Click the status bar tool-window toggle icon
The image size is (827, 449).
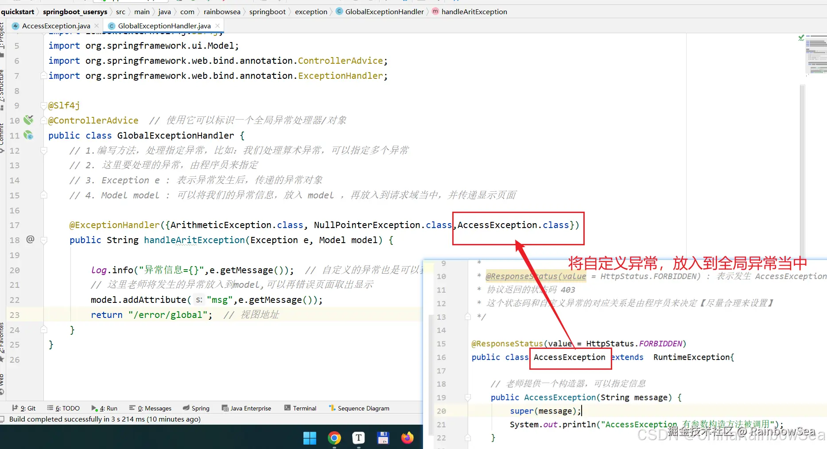coord(2,419)
